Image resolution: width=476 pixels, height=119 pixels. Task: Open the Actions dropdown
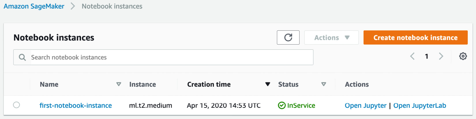click(x=331, y=37)
